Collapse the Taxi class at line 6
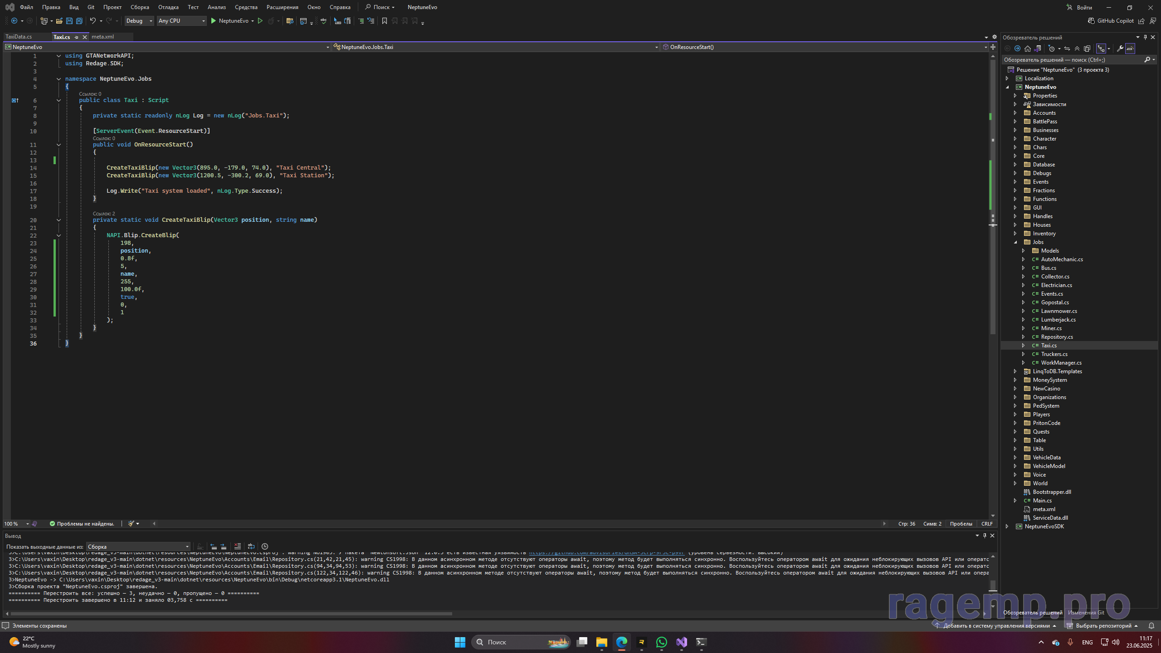1161x653 pixels. pos(59,100)
